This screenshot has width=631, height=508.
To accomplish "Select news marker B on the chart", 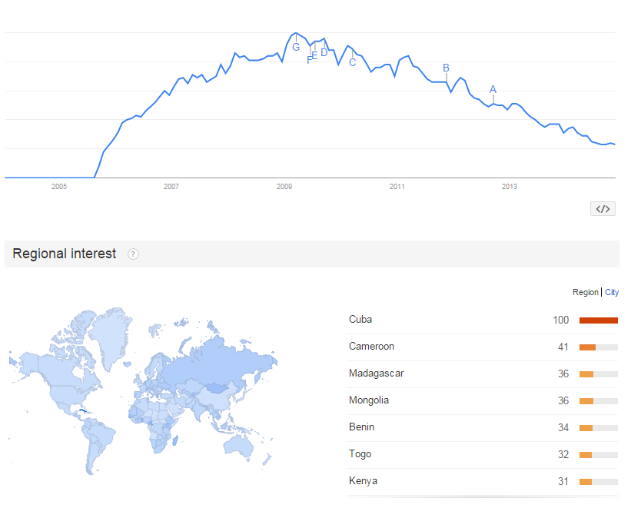I will [x=446, y=68].
